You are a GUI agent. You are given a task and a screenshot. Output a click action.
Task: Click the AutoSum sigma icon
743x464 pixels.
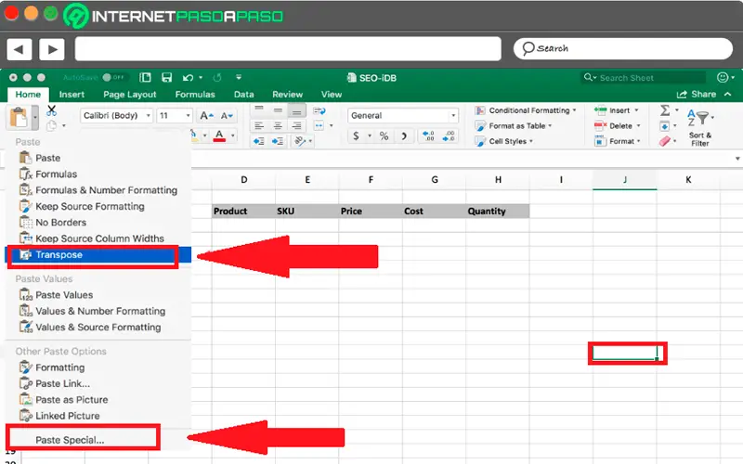pyautogui.click(x=665, y=110)
